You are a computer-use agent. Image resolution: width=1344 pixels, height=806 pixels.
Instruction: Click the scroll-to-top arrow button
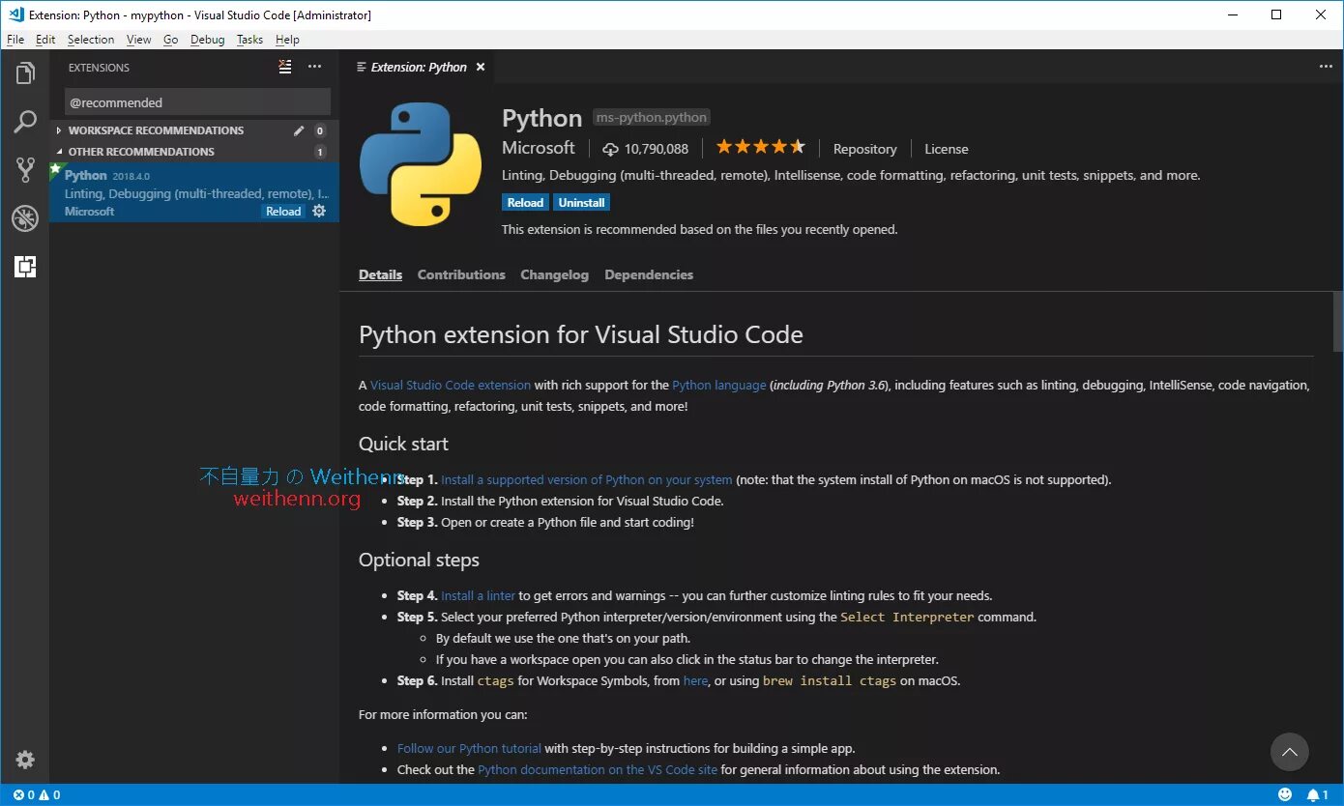pos(1289,752)
